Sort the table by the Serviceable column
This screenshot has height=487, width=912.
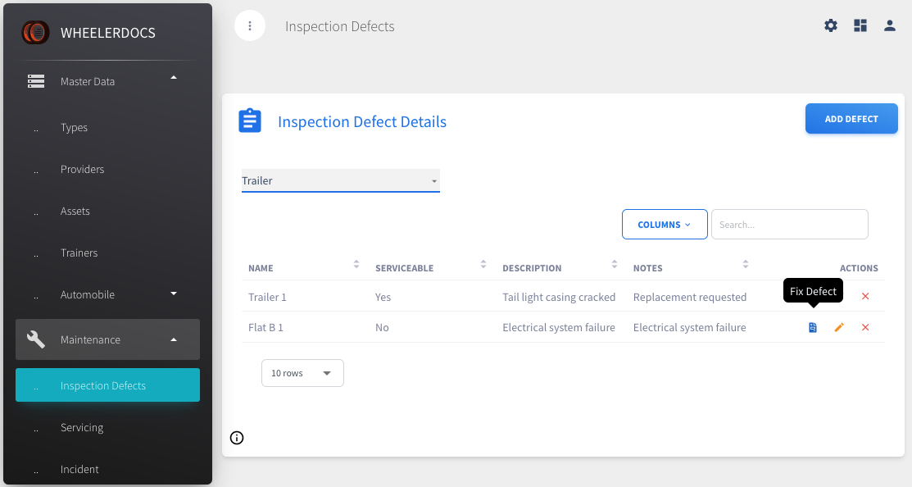(483, 265)
